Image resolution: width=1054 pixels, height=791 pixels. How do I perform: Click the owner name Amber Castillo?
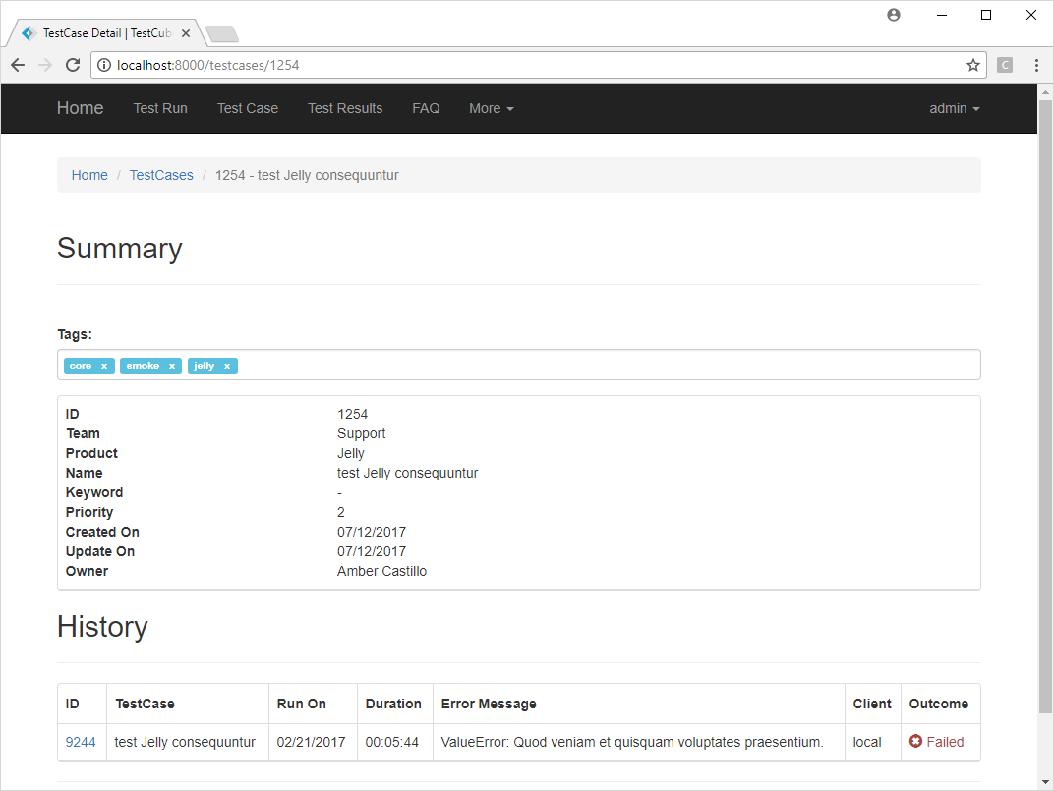coord(381,571)
